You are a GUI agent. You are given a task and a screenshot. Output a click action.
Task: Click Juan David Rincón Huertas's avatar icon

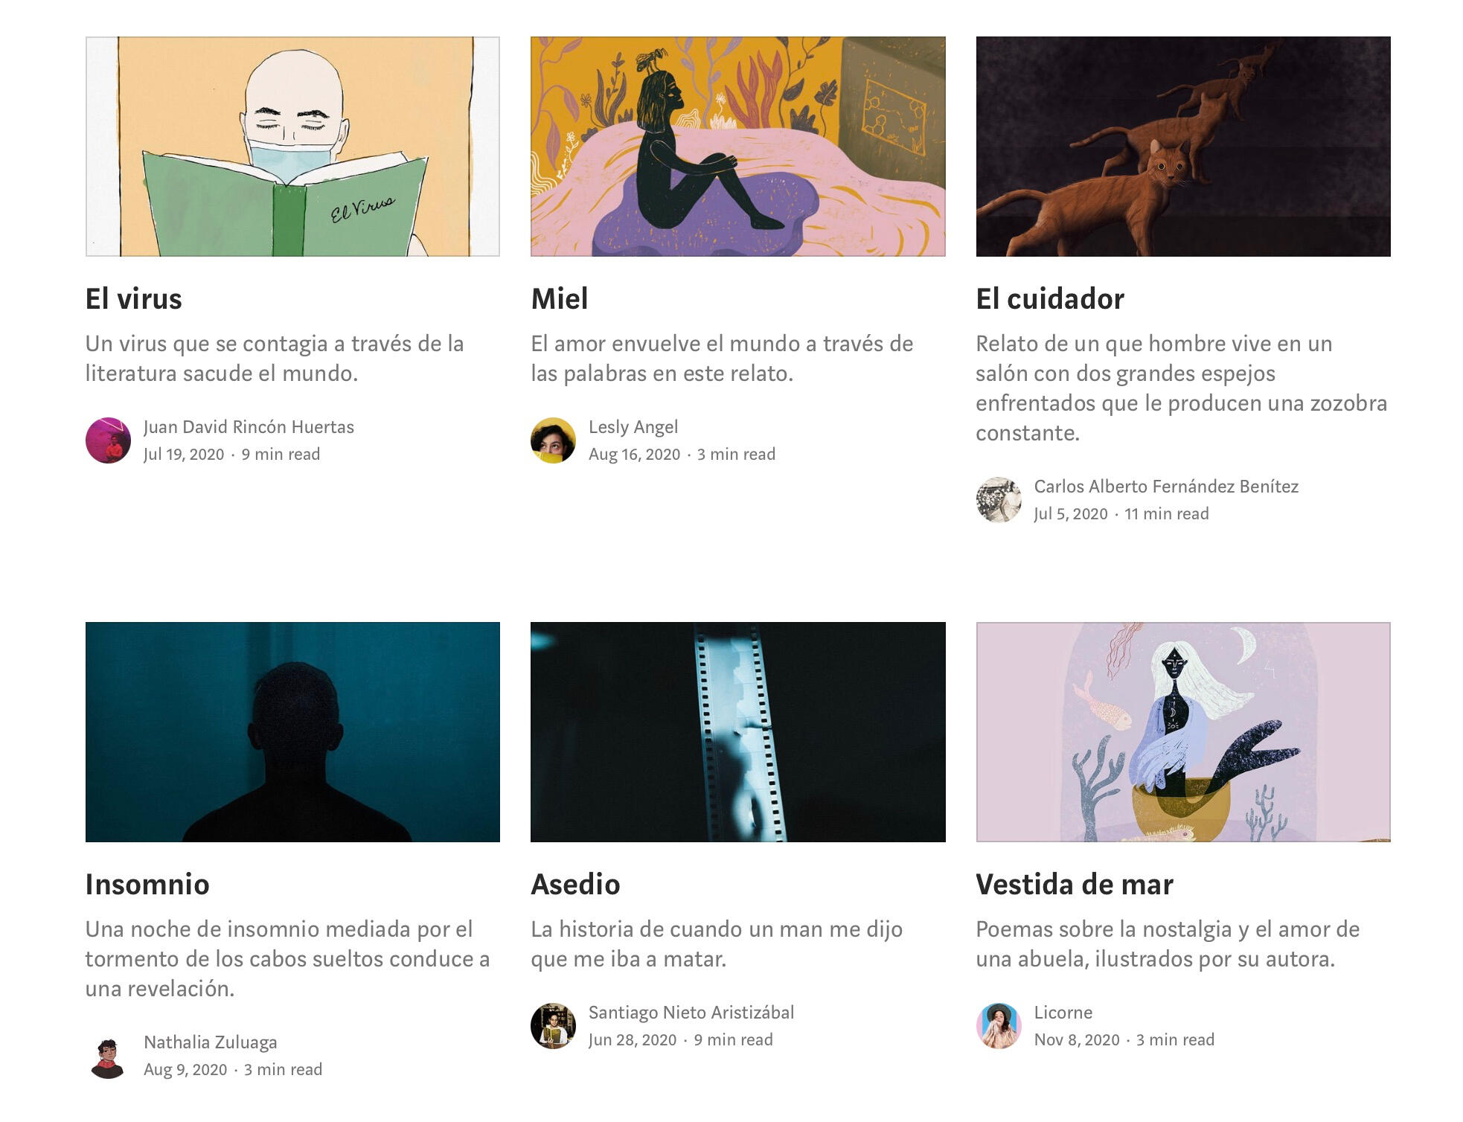[108, 440]
